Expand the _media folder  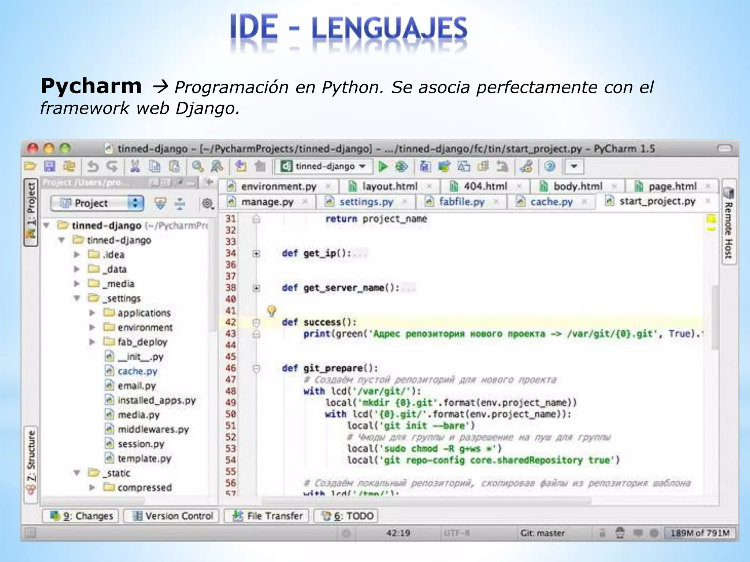(77, 284)
